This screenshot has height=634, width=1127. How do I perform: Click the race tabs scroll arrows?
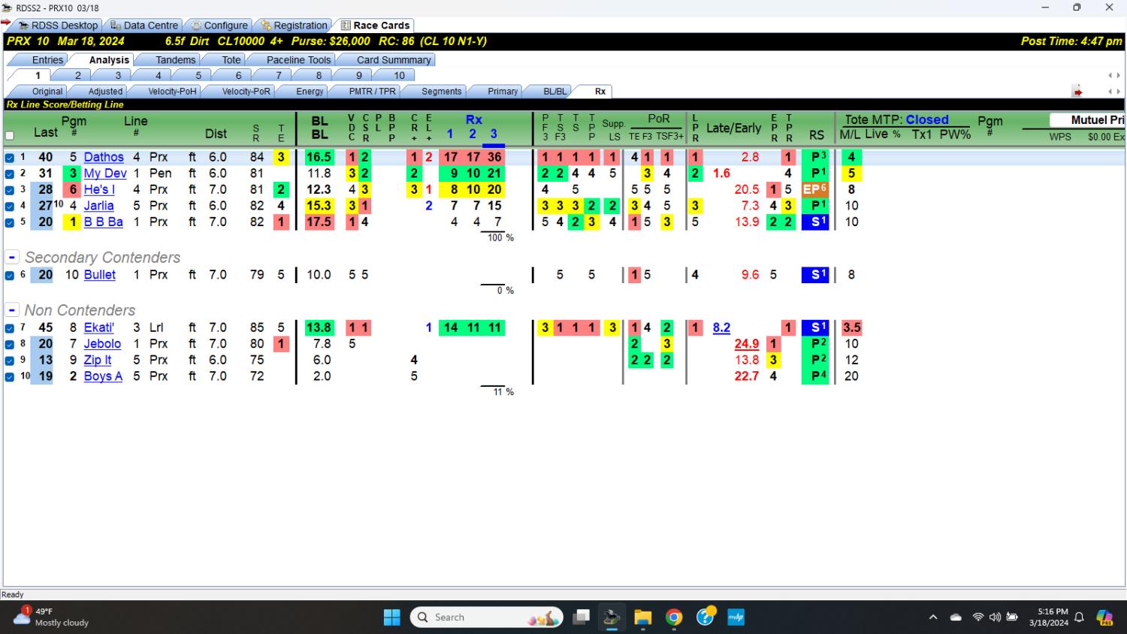tap(1114, 76)
